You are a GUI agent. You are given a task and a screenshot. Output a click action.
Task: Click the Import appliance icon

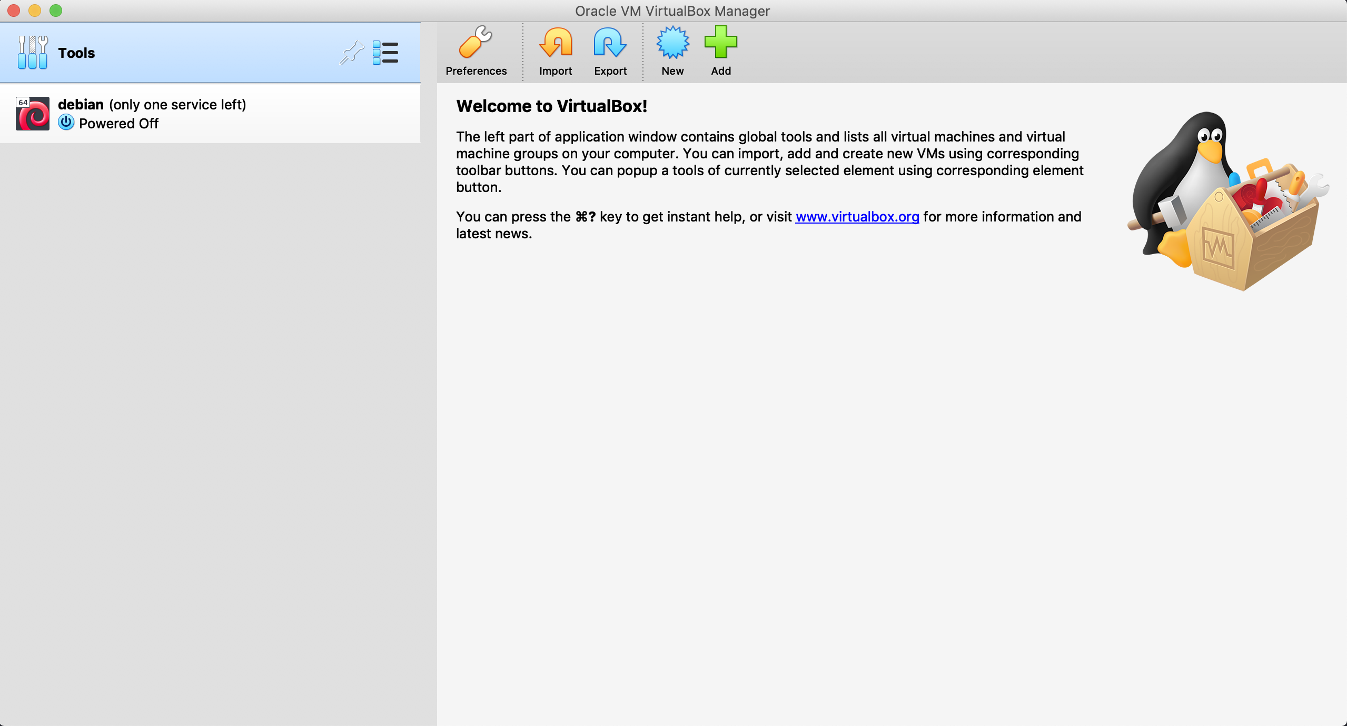555,43
